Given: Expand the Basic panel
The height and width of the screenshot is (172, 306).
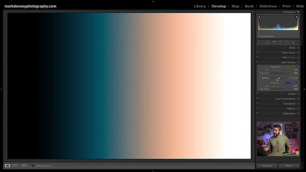Looking at the screenshot, I should pos(298,48).
